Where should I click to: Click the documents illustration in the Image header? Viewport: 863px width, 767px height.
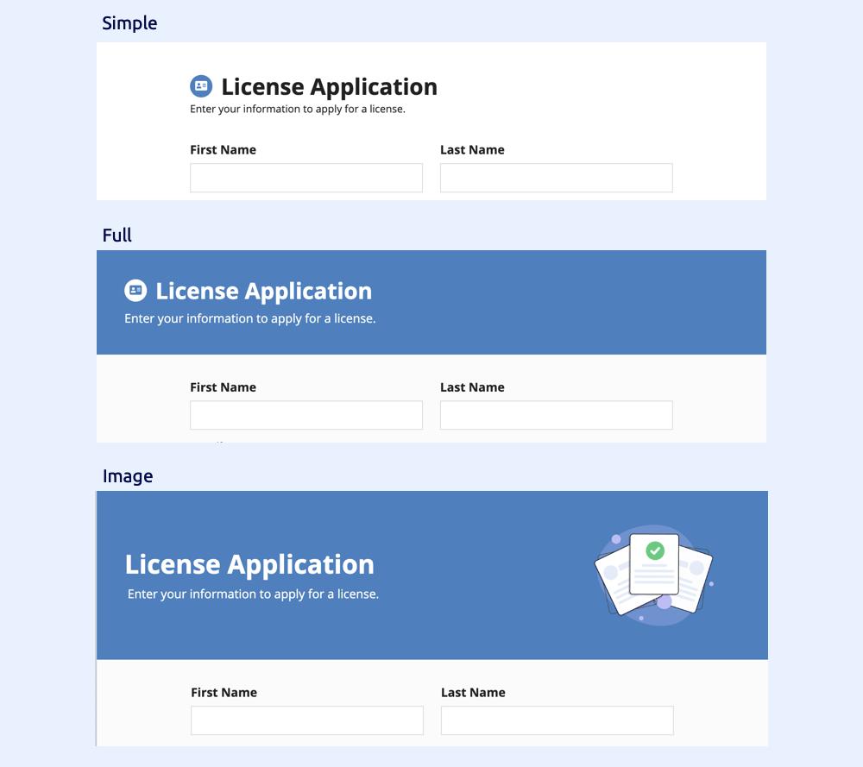[x=654, y=575]
